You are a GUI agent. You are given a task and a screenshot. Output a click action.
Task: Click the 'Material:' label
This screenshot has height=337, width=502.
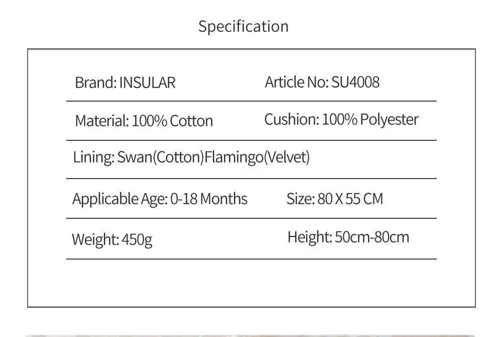(102, 121)
